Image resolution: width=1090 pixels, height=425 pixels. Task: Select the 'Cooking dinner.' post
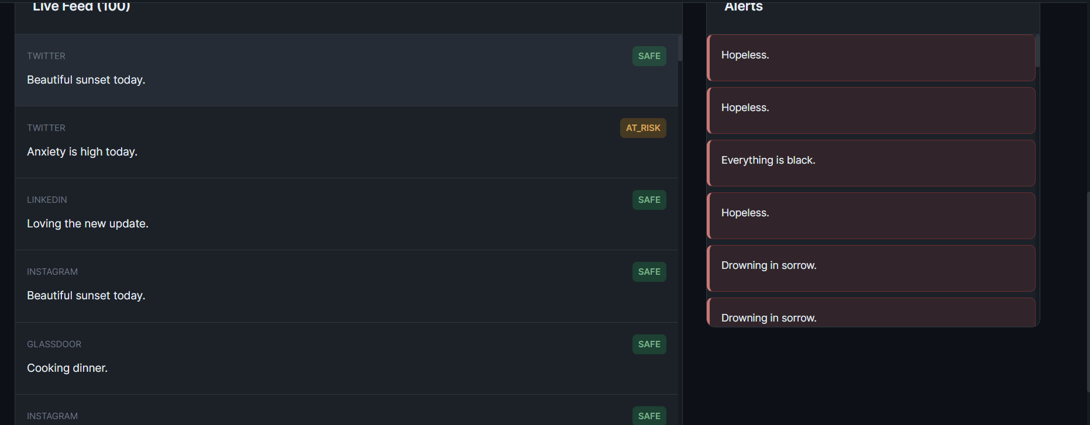[x=346, y=358]
